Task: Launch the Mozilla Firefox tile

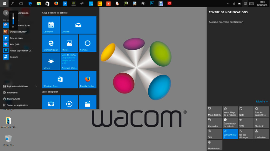Action: [x=87, y=79]
